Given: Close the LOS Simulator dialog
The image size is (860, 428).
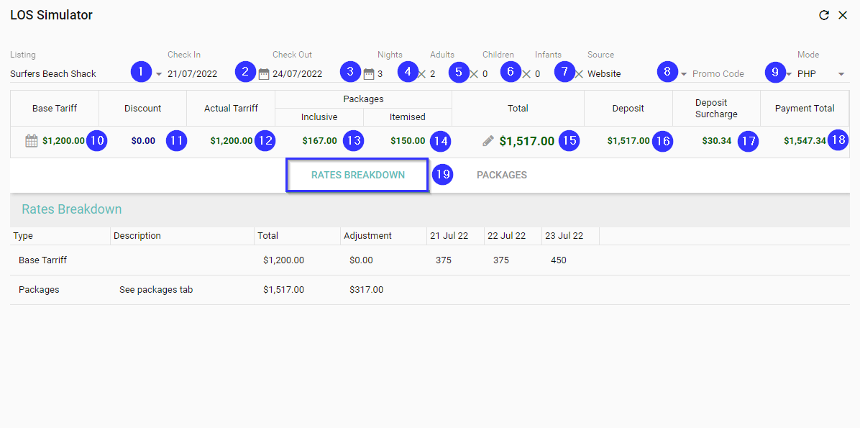Looking at the screenshot, I should (843, 15).
